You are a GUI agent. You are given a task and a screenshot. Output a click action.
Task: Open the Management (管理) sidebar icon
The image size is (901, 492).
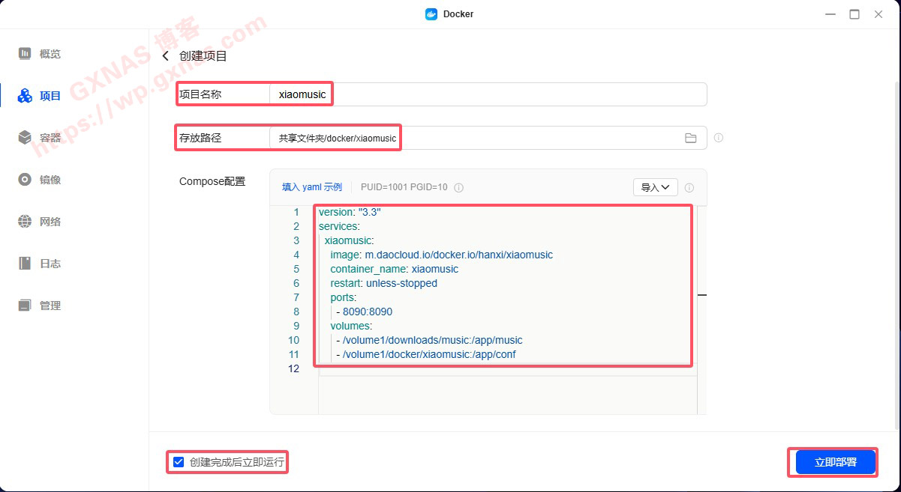click(x=26, y=306)
